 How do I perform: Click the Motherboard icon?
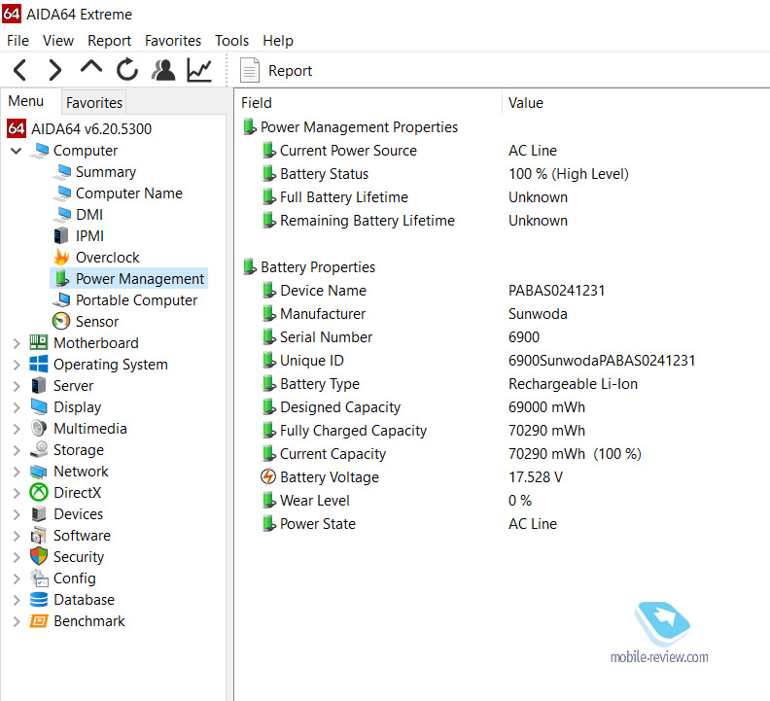click(x=39, y=342)
